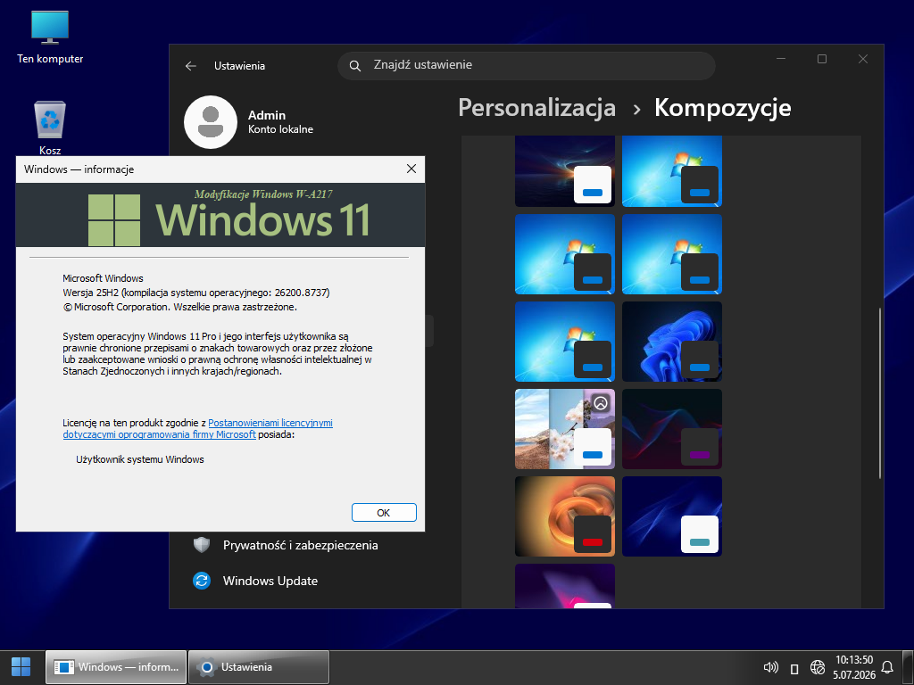
Task: Select the dark blue theme with teal accent
Action: coord(672,516)
